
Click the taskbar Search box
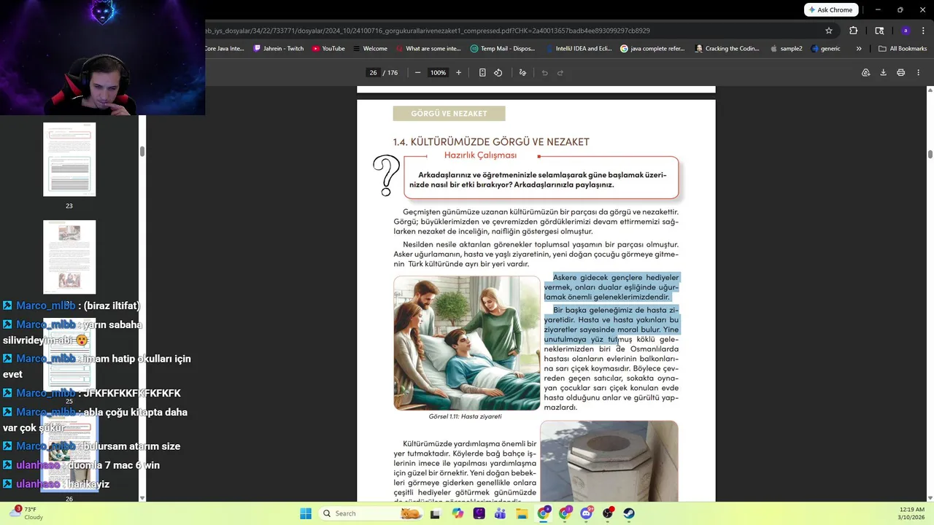tap(371, 513)
